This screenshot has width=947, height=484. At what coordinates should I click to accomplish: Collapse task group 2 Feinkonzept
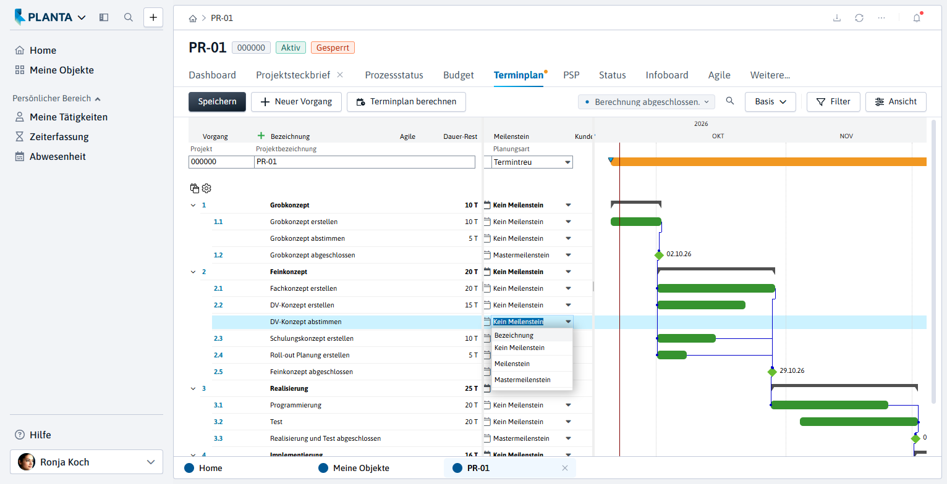tap(192, 272)
